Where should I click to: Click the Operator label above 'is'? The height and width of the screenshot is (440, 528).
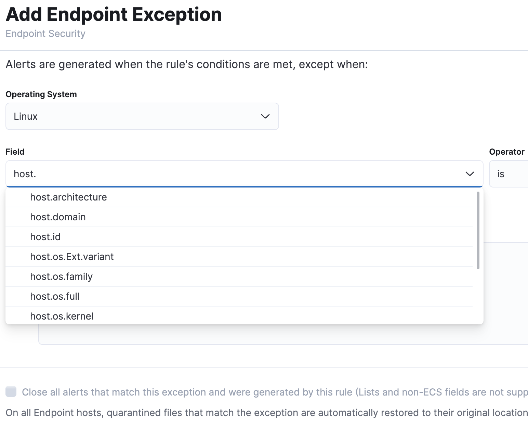tap(507, 152)
